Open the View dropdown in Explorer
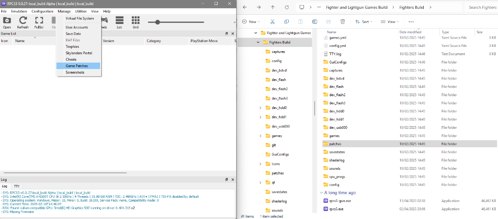This screenshot has width=498, height=219. (390, 22)
